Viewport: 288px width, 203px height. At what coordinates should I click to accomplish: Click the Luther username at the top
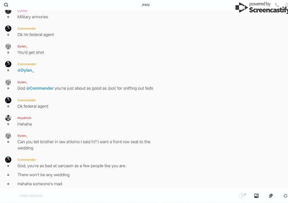(x=22, y=11)
